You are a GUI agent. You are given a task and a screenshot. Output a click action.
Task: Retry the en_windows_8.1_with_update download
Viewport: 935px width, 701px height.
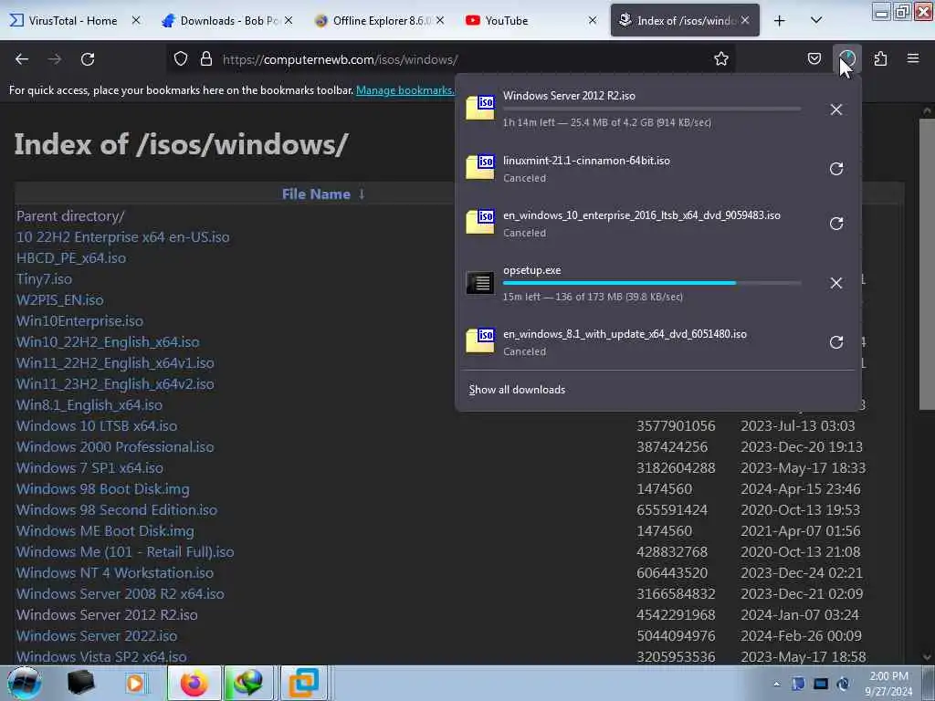[x=836, y=342]
